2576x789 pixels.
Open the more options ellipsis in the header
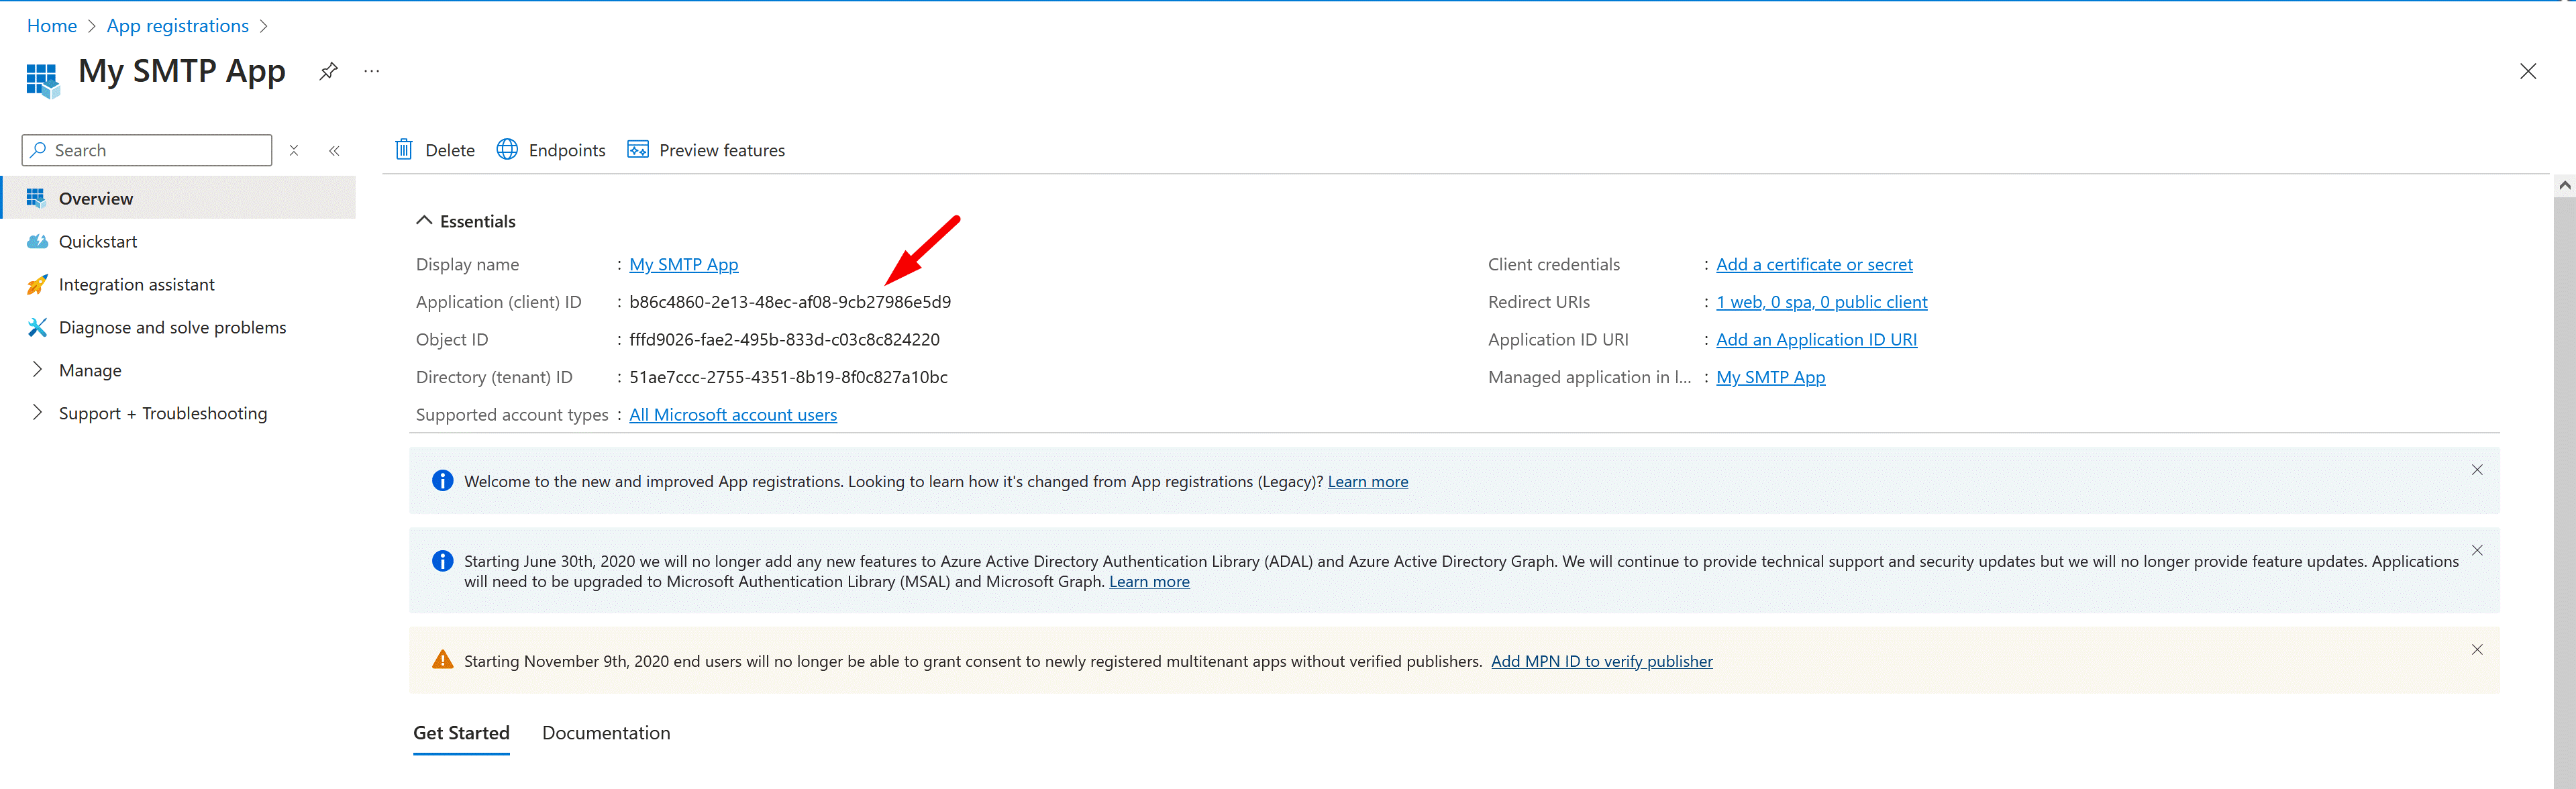click(372, 71)
